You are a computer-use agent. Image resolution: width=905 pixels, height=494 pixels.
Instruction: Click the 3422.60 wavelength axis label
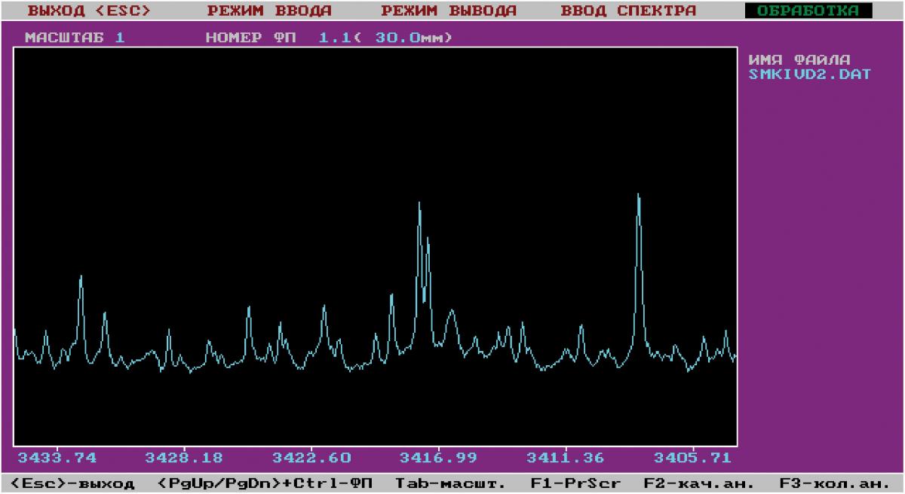point(311,457)
